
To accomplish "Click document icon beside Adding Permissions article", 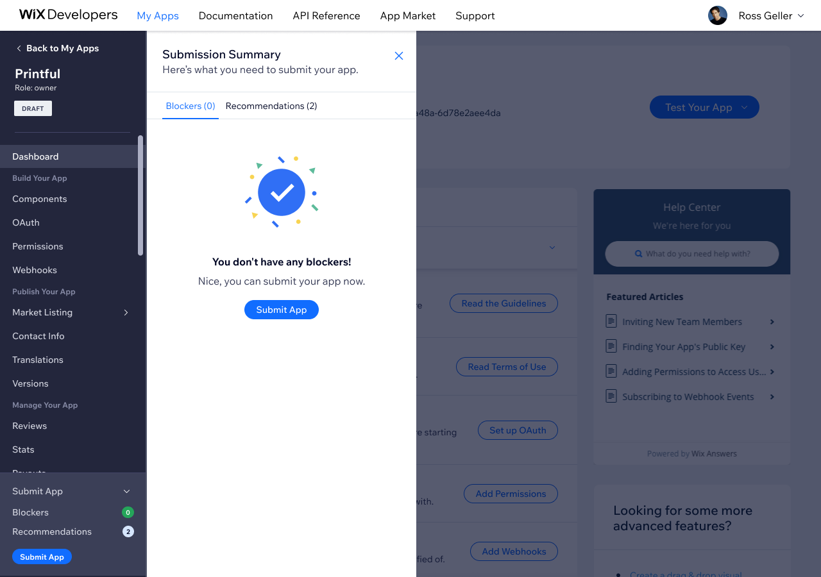I will 611,371.
